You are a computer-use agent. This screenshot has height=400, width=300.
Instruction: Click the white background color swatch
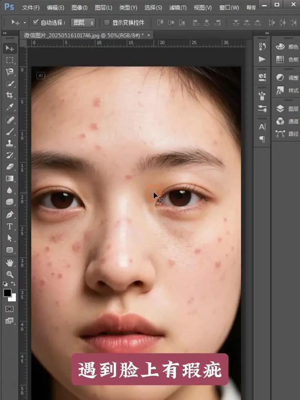pyautogui.click(x=13, y=298)
